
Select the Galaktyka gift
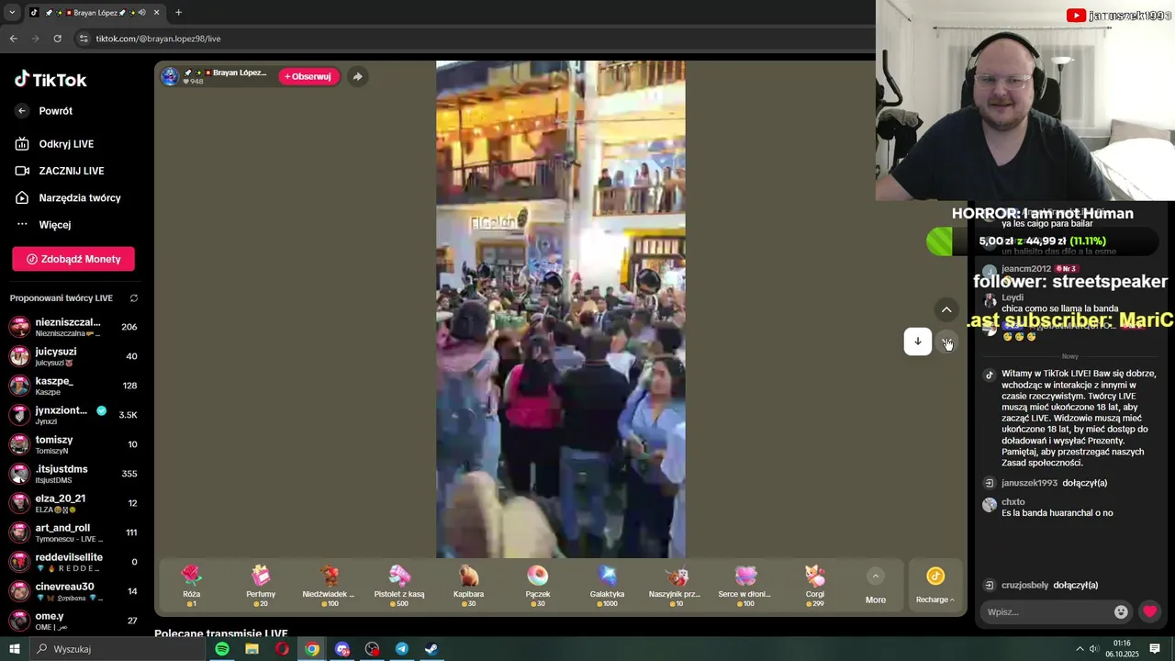click(x=607, y=585)
